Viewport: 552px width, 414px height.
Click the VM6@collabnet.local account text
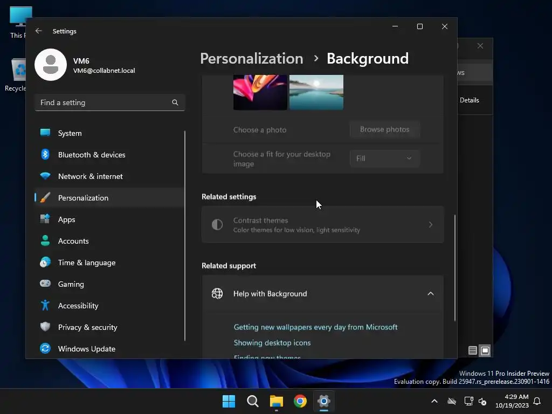coord(104,71)
